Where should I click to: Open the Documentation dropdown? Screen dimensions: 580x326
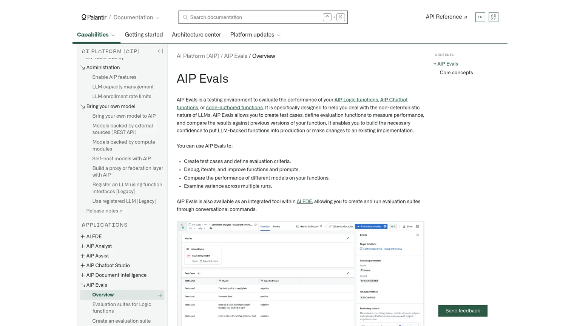click(136, 17)
